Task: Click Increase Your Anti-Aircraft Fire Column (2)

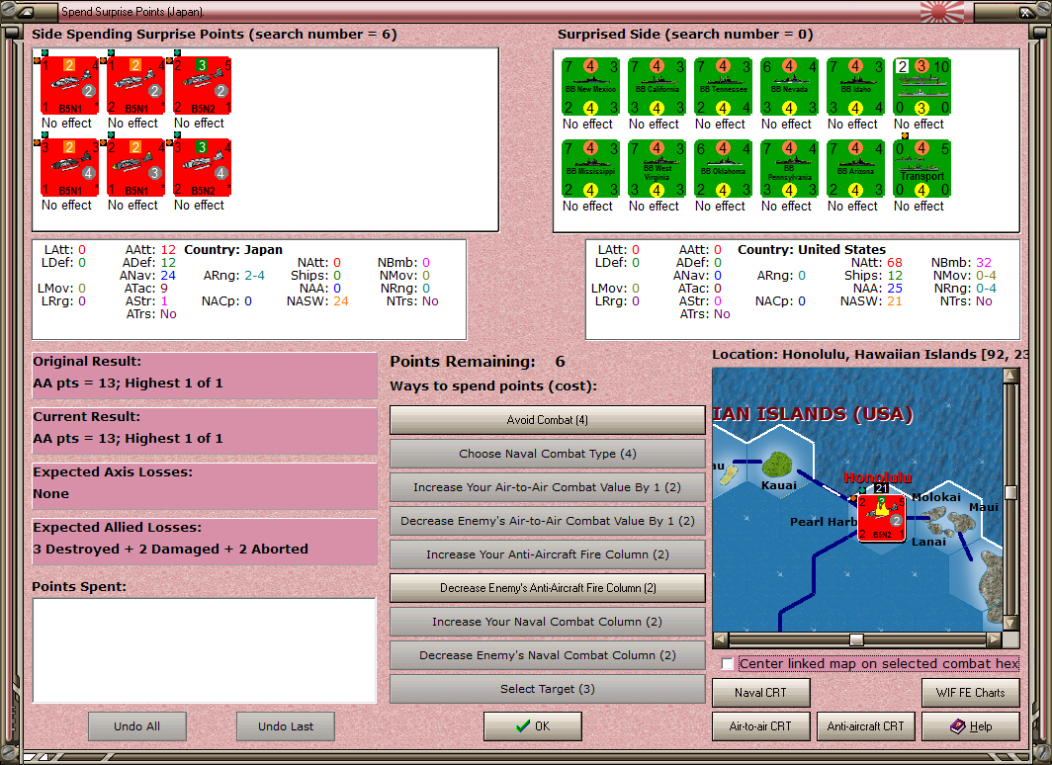Action: tap(548, 554)
